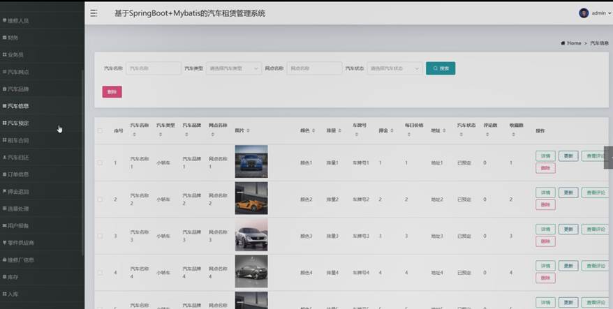Click the pink 删除 for row 4

(545, 278)
